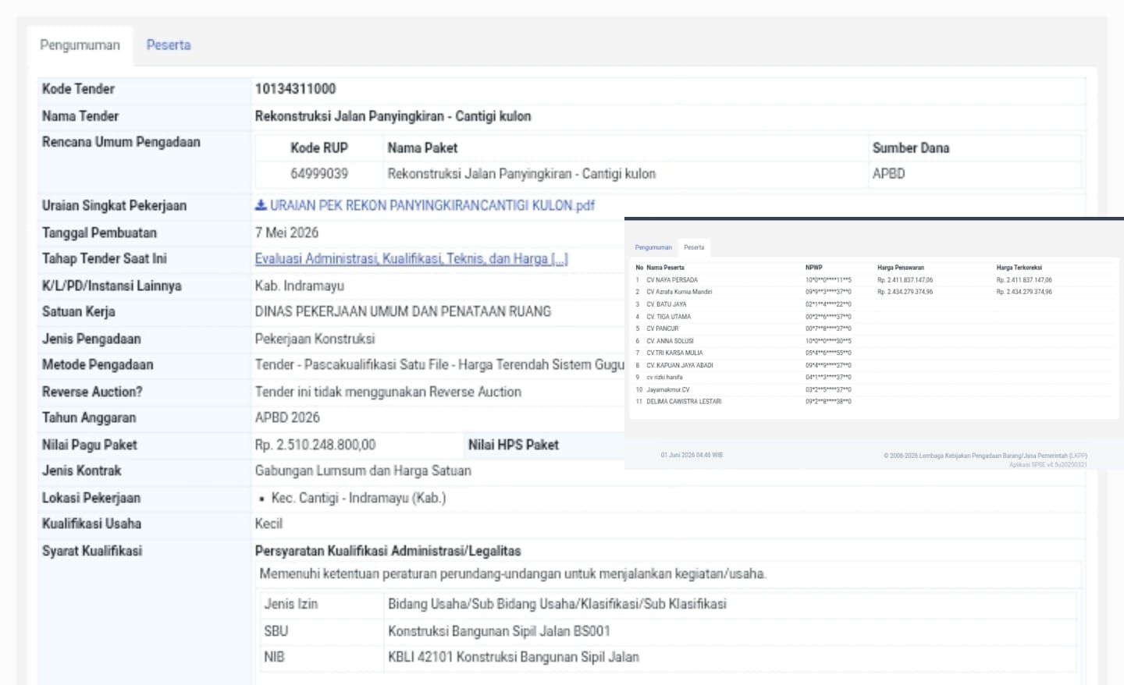Screen dimensions: 1124x685
Task: Switch to the large Peserta tab
Action: tap(169, 45)
